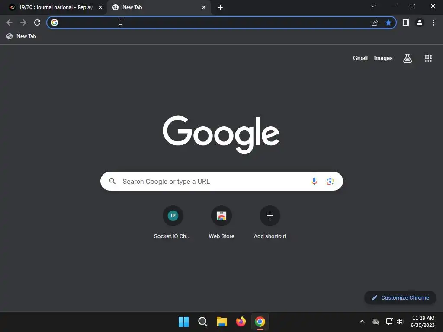Close the New Tab tab
The image size is (443, 332).
coord(204,7)
